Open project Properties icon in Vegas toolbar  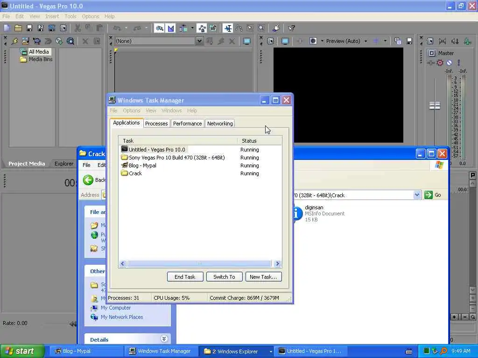click(63, 28)
